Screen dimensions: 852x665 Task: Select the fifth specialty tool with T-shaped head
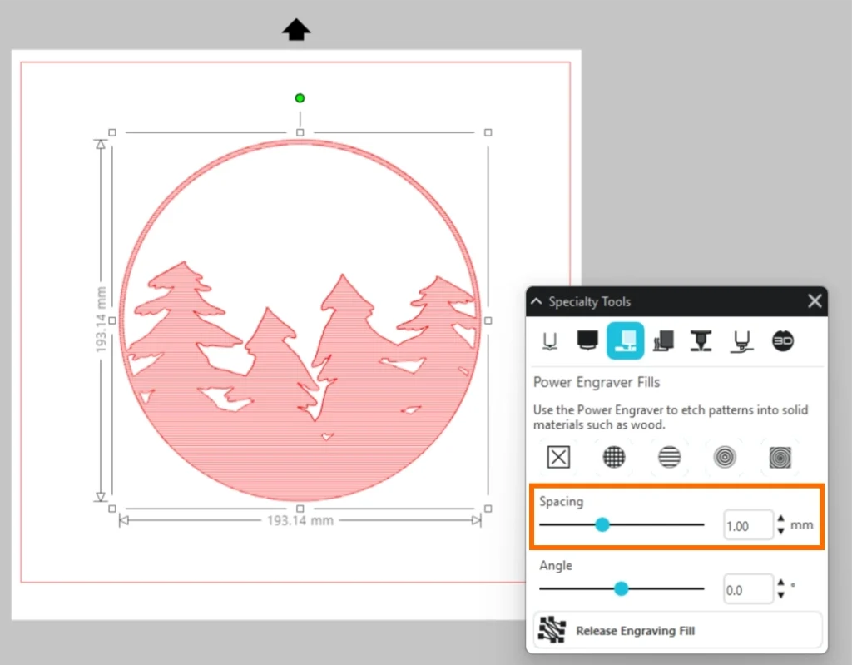pos(701,340)
